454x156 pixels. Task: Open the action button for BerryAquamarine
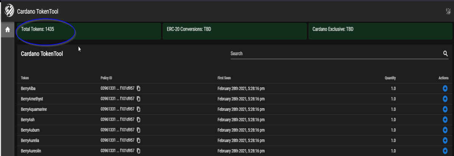(x=445, y=109)
